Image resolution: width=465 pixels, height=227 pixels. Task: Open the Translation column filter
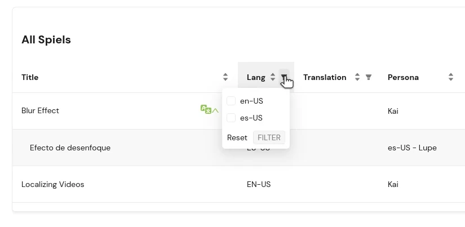pos(369,77)
